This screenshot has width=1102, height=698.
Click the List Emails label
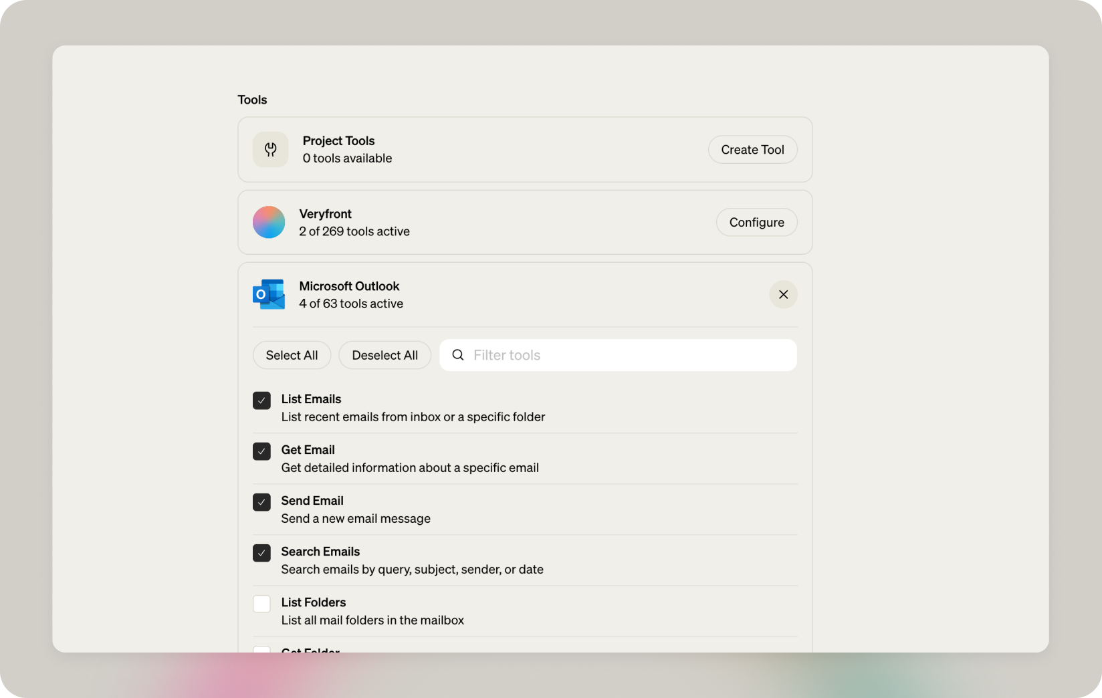[x=311, y=399]
